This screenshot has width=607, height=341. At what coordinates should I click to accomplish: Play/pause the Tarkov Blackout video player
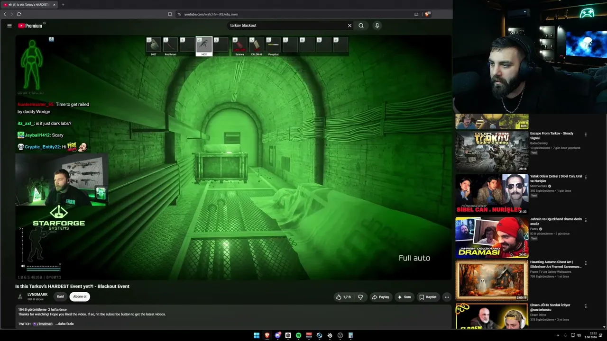coord(233,158)
